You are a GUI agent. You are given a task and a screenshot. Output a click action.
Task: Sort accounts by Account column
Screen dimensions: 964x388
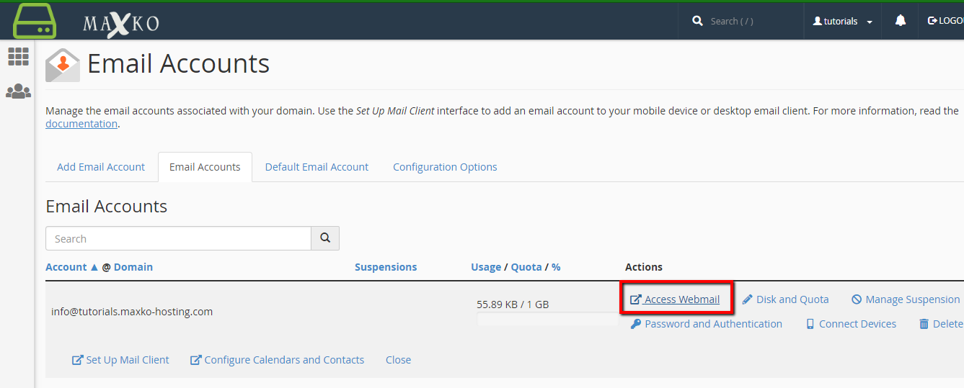click(66, 267)
